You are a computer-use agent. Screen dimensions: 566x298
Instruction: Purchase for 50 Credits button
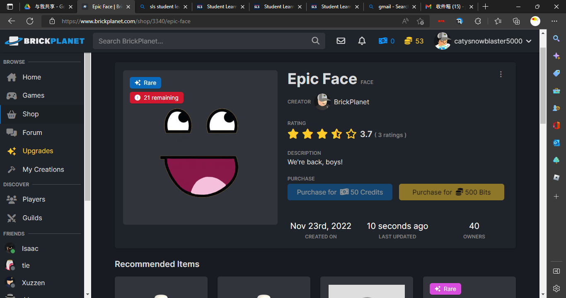(340, 192)
